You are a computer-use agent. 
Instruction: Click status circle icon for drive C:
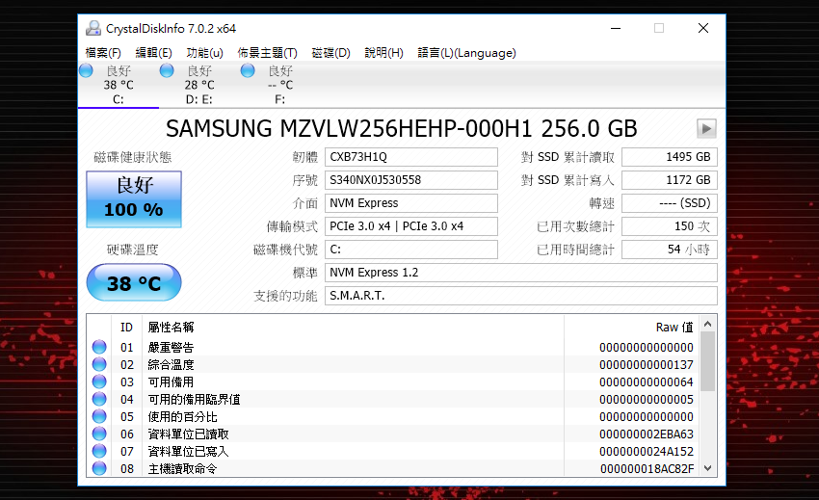click(x=86, y=70)
